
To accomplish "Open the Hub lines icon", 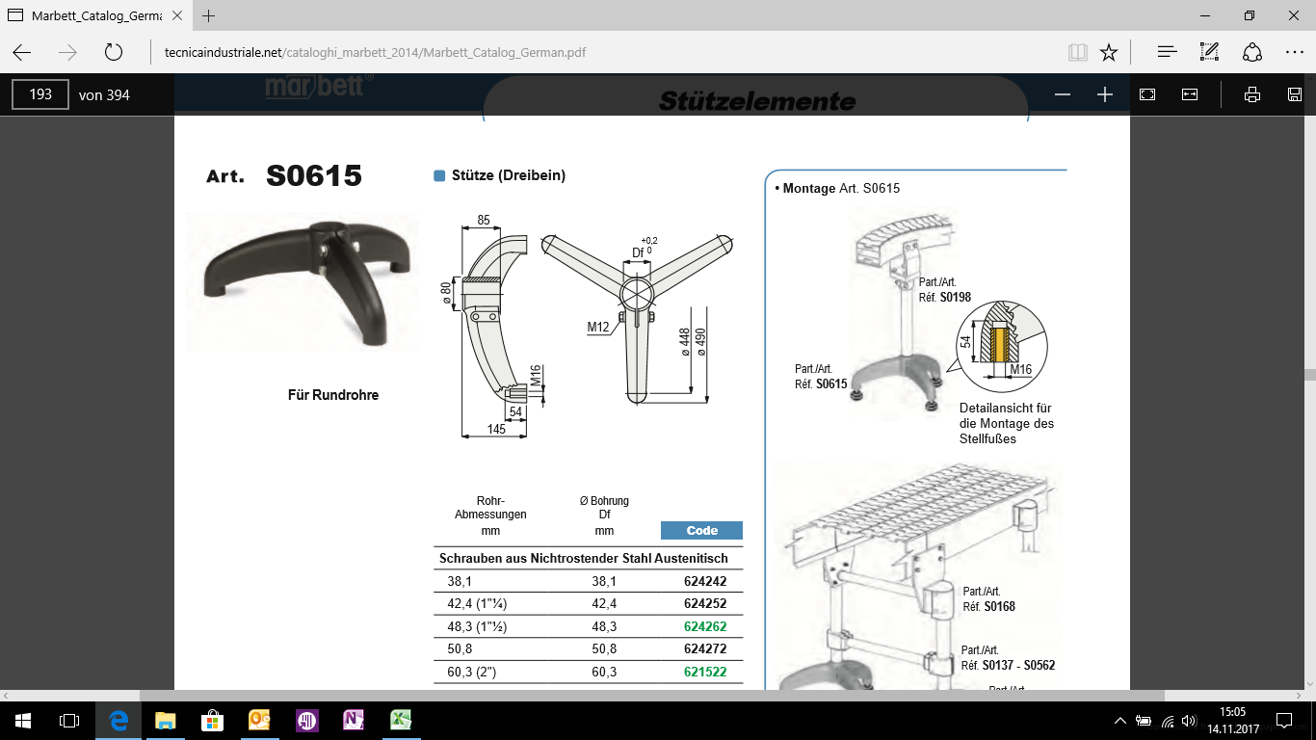I will [x=1167, y=52].
